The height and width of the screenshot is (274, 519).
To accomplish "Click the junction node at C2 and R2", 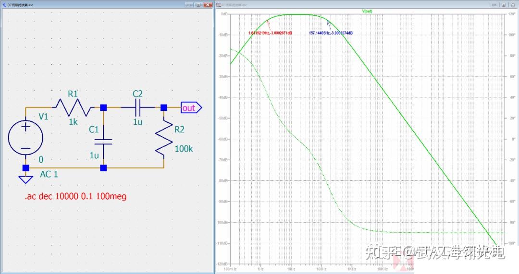I will pyautogui.click(x=164, y=107).
